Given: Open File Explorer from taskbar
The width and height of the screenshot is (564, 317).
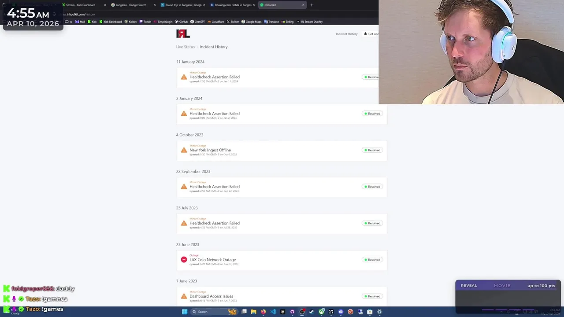Looking at the screenshot, I should tap(253, 312).
